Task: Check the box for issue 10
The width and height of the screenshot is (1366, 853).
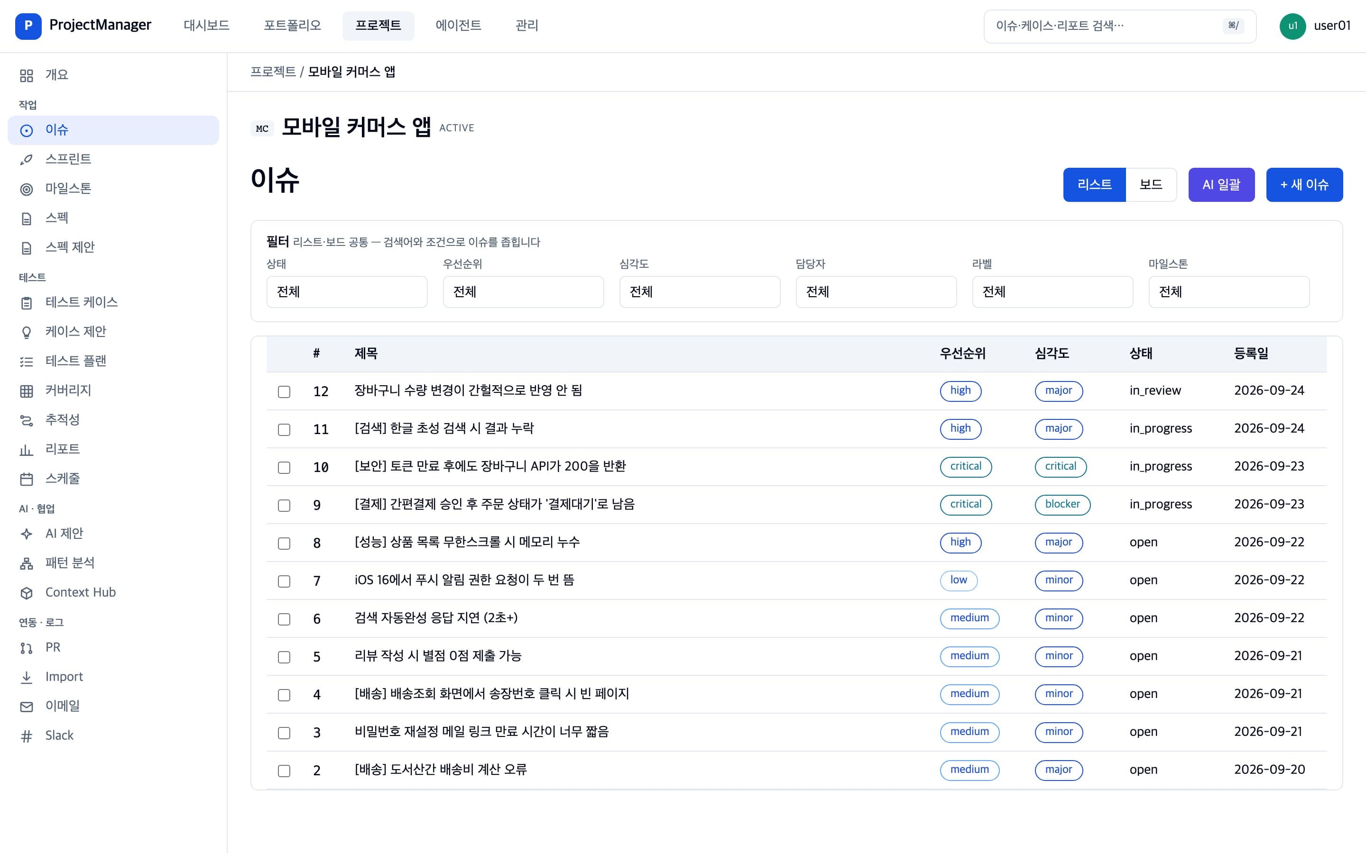Action: click(284, 468)
